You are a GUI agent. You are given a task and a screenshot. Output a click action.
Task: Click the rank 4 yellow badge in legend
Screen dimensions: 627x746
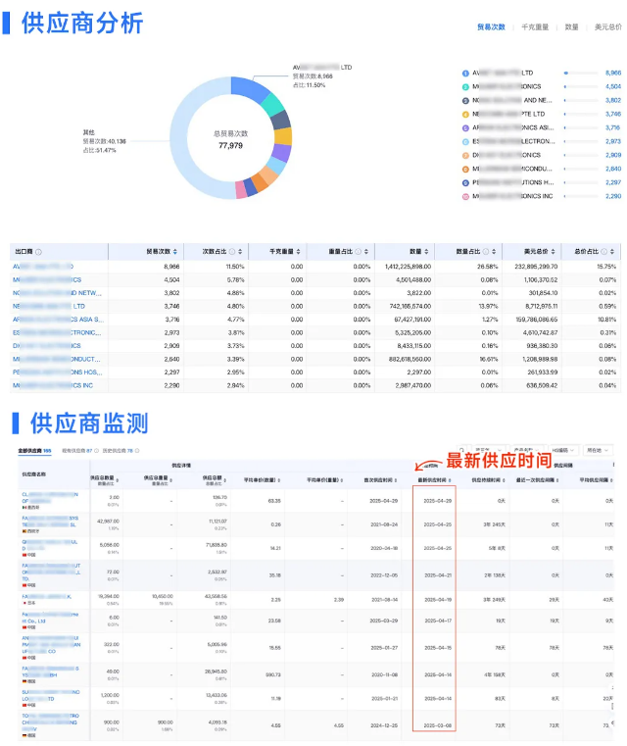tap(464, 114)
